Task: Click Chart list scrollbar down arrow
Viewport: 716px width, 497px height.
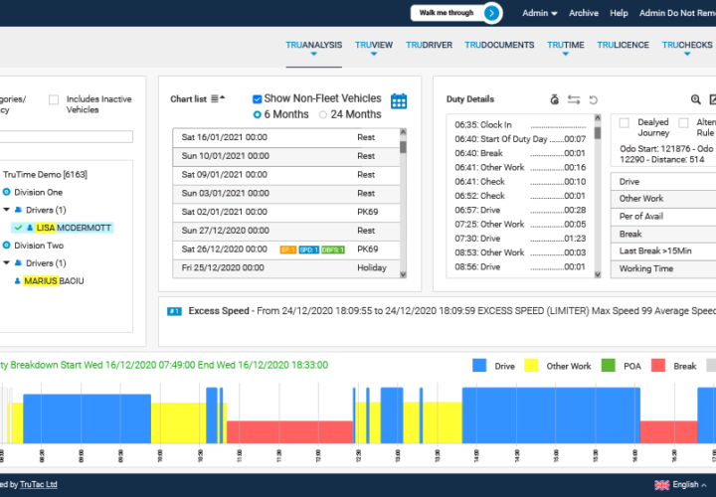Action: tap(403, 274)
